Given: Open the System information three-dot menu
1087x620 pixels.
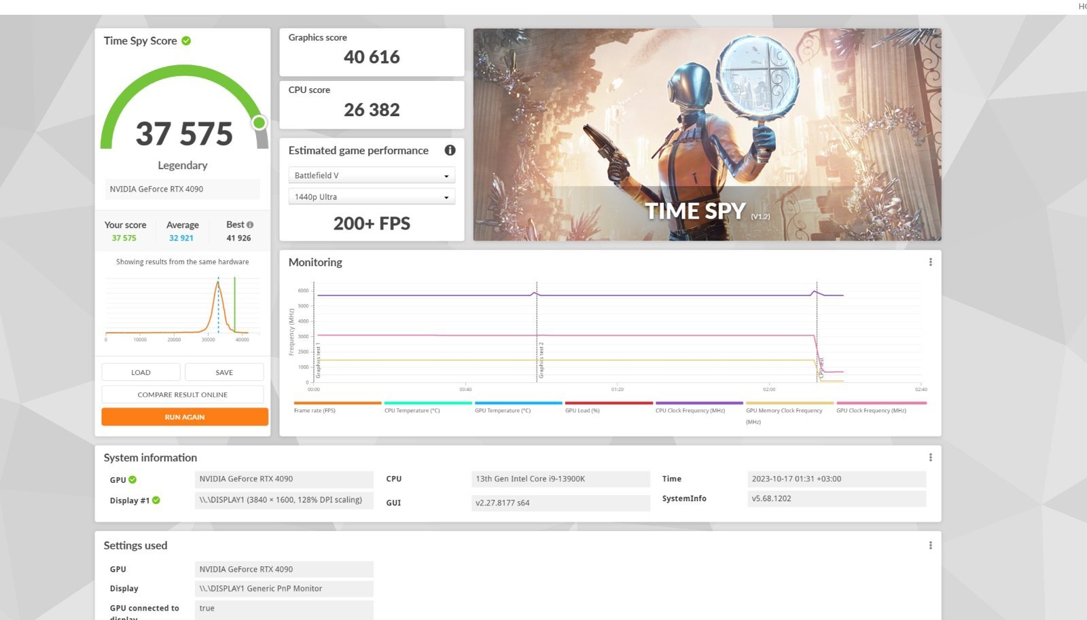Looking at the screenshot, I should pyautogui.click(x=930, y=458).
